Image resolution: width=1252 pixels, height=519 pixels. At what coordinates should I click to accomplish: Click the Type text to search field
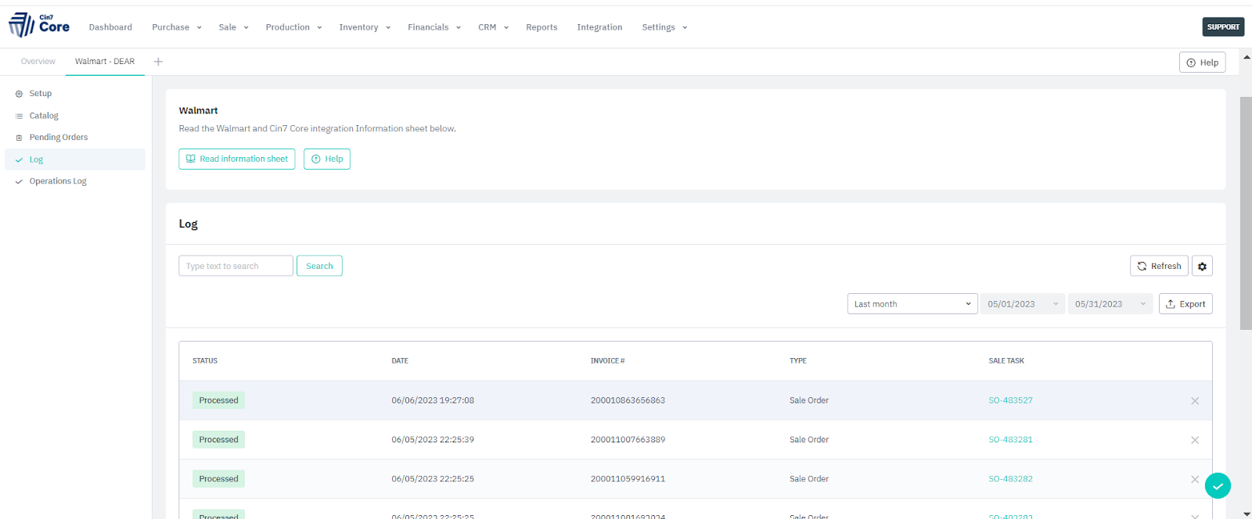tap(236, 267)
